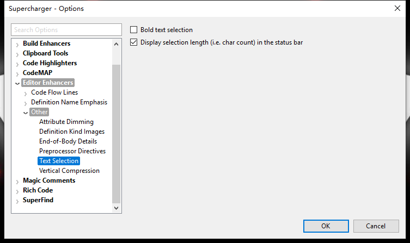
Task: Click the Cancel button
Action: point(376,226)
